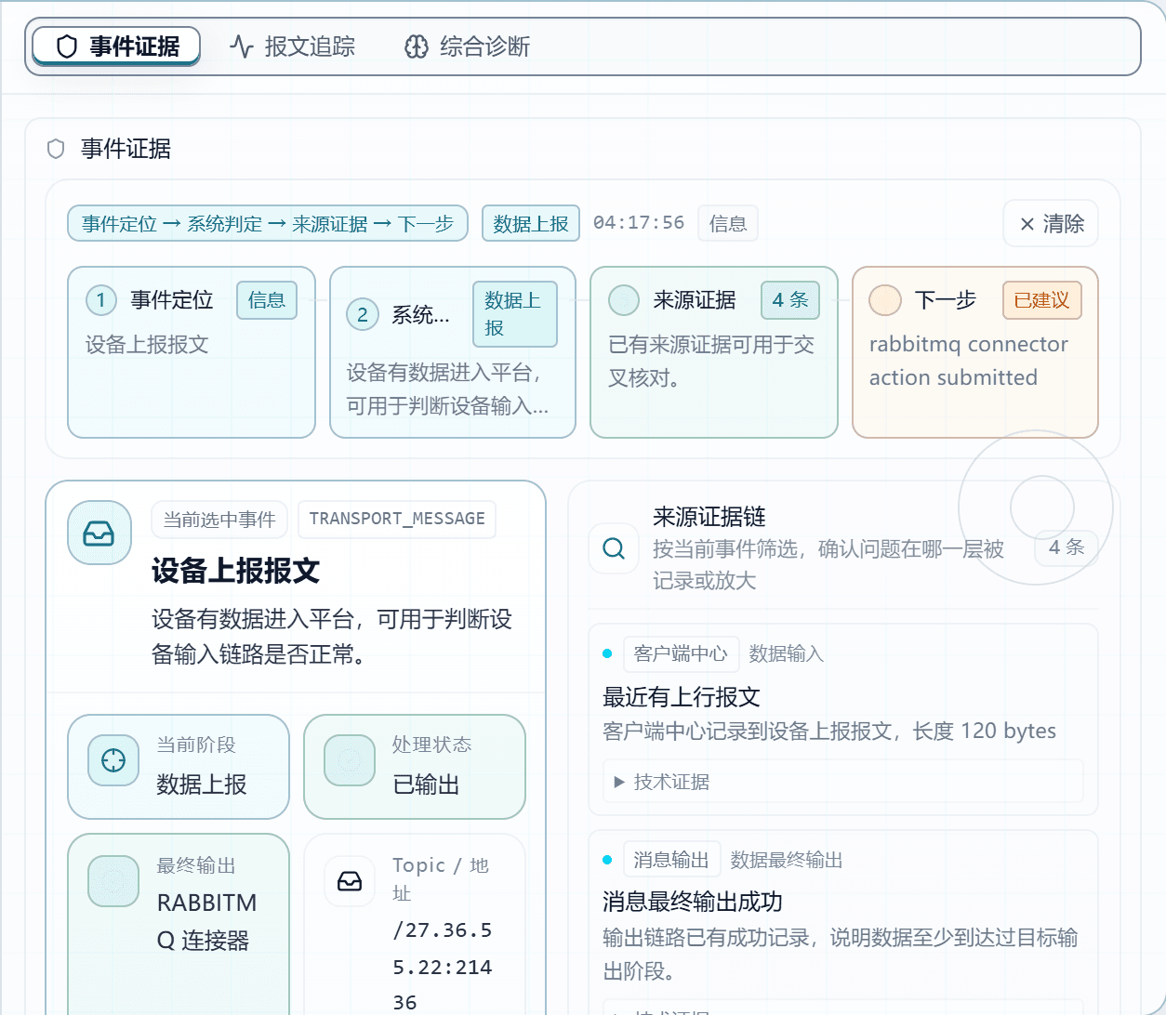Click the circle icon on 下一步 card
1166x1015 pixels.
[x=885, y=300]
